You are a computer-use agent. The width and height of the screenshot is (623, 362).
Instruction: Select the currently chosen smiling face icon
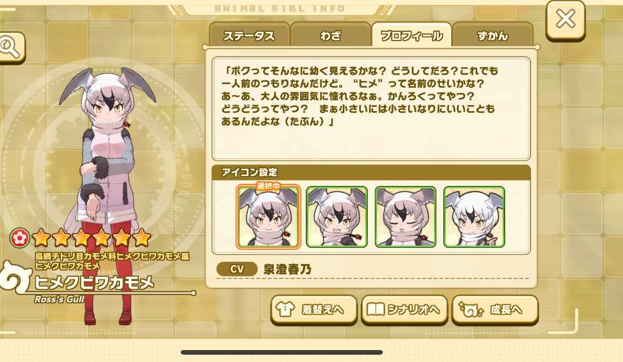[268, 216]
